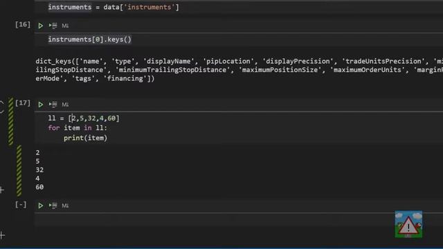443x249 pixels.
Task: Click the warning sign thumbnail
Action: tap(408, 224)
